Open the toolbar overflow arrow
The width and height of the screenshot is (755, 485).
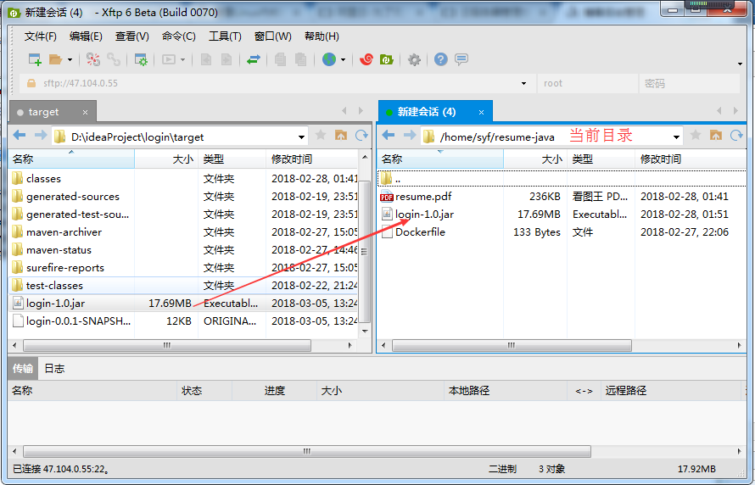coord(740,64)
